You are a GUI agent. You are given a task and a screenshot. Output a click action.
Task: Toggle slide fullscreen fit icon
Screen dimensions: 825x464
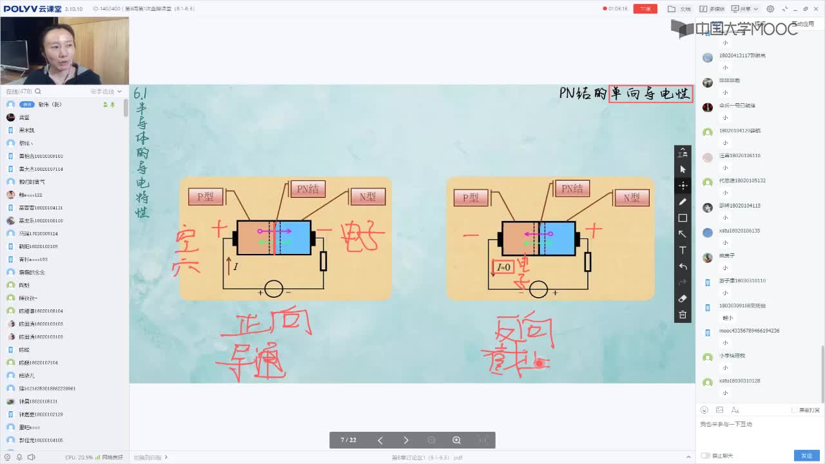[x=482, y=440]
